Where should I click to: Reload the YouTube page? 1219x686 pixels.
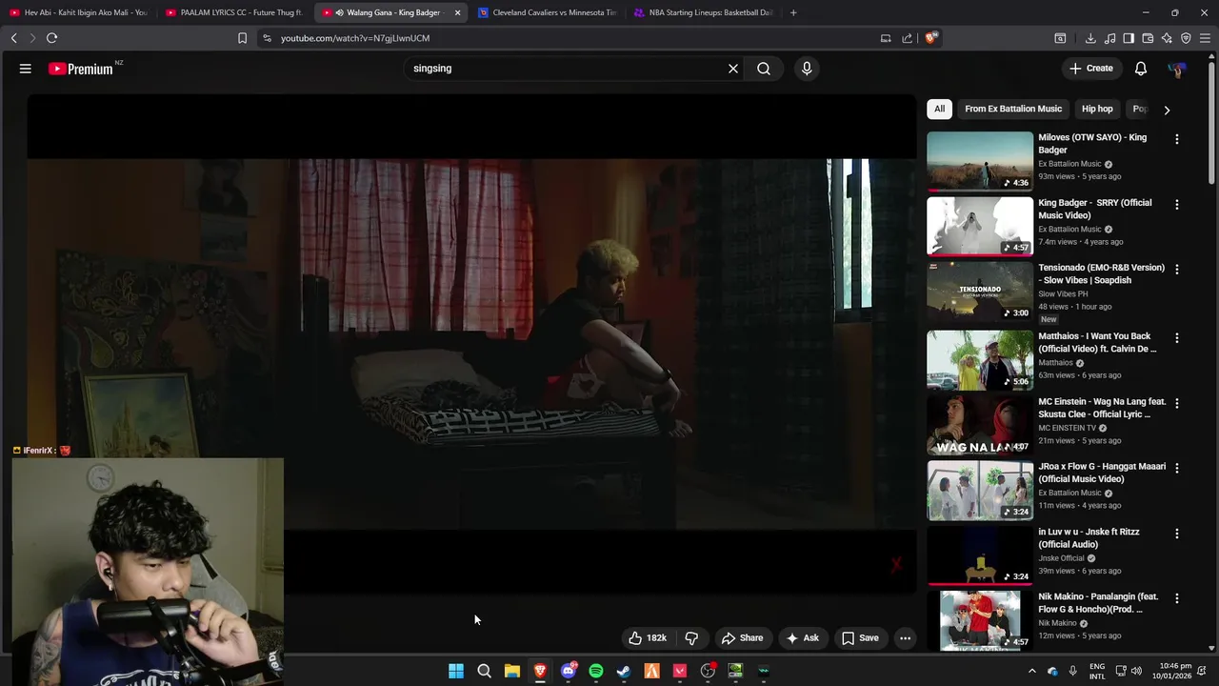(51, 38)
